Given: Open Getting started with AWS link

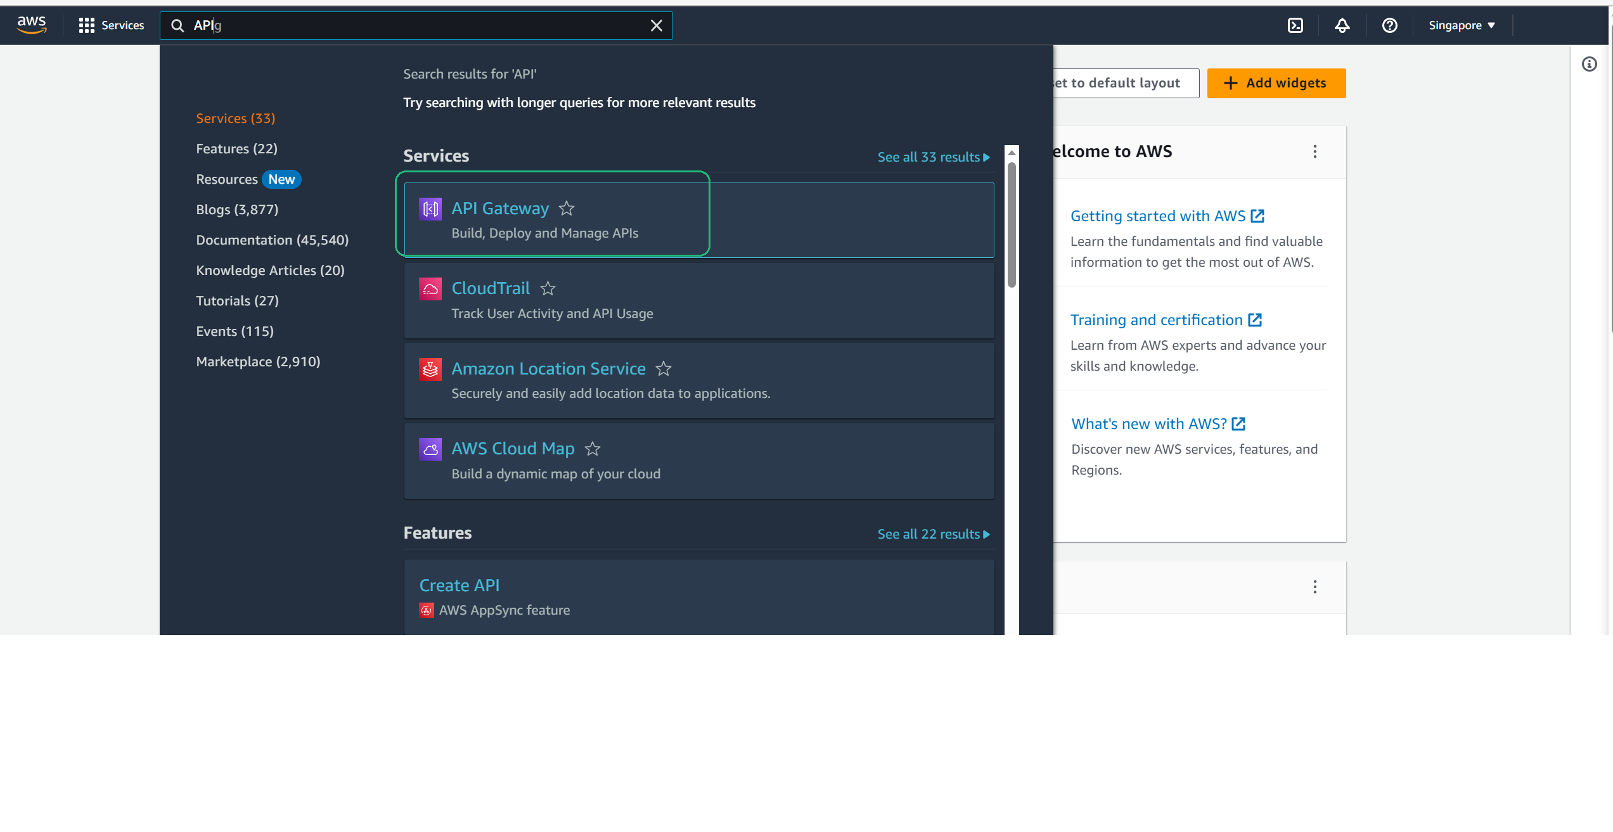Looking at the screenshot, I should [x=1158, y=216].
